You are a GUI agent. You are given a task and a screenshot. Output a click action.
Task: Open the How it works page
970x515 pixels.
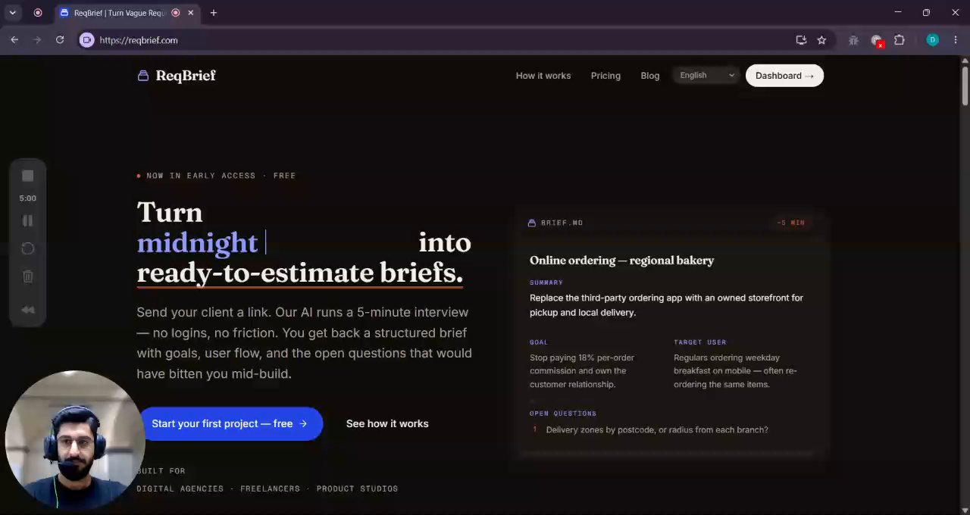pos(543,76)
